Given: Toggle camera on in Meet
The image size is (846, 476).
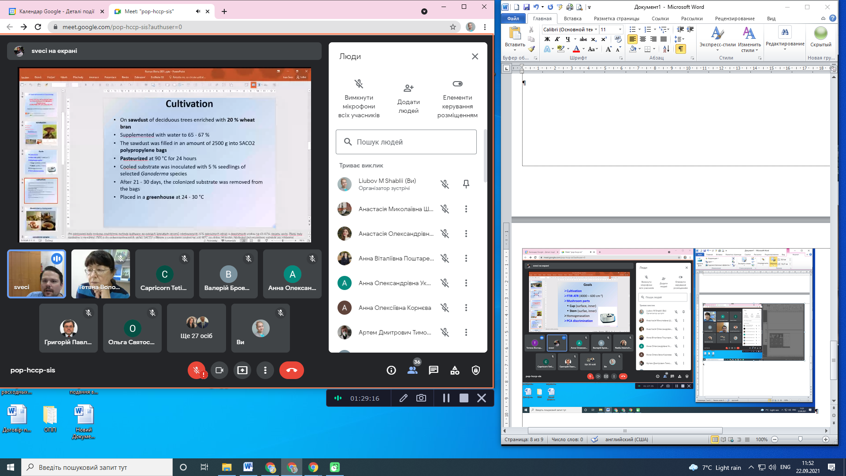Looking at the screenshot, I should click(219, 370).
